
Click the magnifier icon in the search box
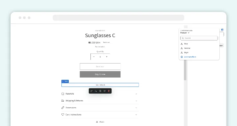(x=183, y=38)
